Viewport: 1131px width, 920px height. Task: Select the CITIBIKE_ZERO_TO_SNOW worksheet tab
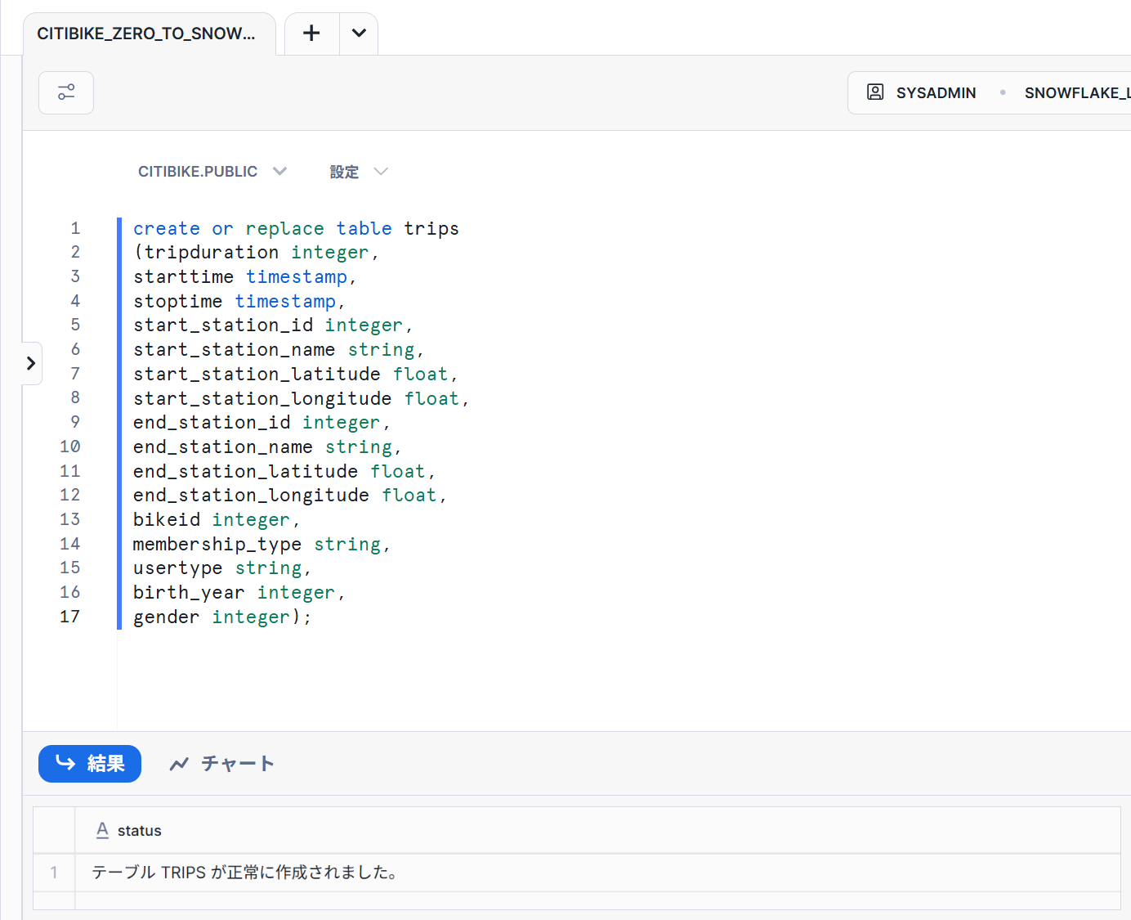point(150,34)
